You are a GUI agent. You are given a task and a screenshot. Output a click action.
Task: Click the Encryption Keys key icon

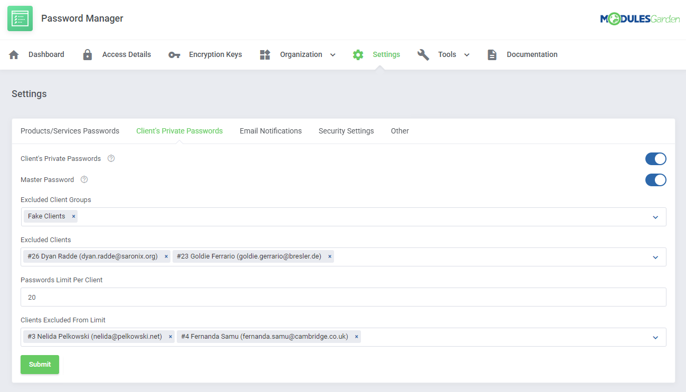coord(174,55)
